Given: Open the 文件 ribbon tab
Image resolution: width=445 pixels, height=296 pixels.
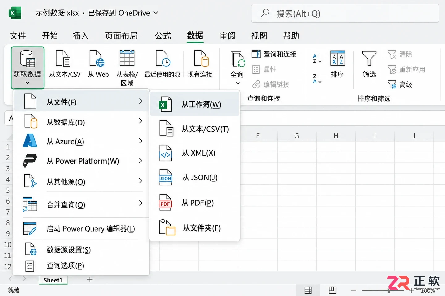Looking at the screenshot, I should (18, 36).
